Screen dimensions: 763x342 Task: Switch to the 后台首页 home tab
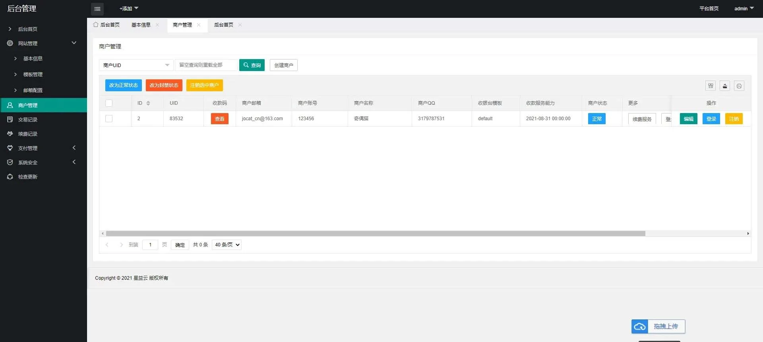tap(107, 25)
